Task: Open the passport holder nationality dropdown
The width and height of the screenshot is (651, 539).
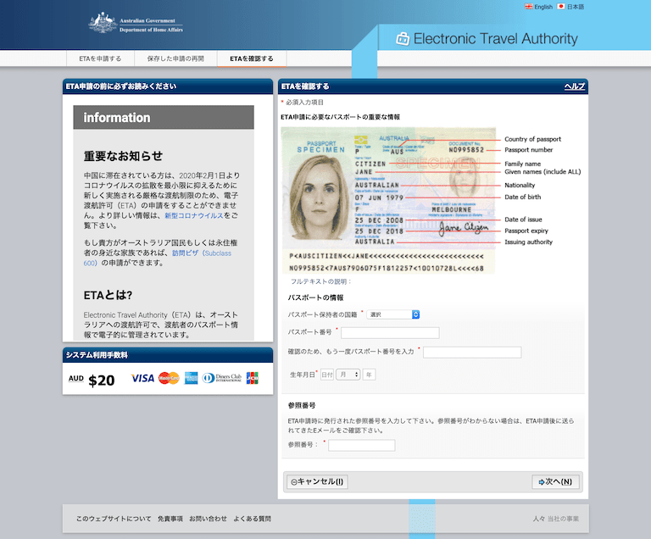Action: tap(393, 314)
